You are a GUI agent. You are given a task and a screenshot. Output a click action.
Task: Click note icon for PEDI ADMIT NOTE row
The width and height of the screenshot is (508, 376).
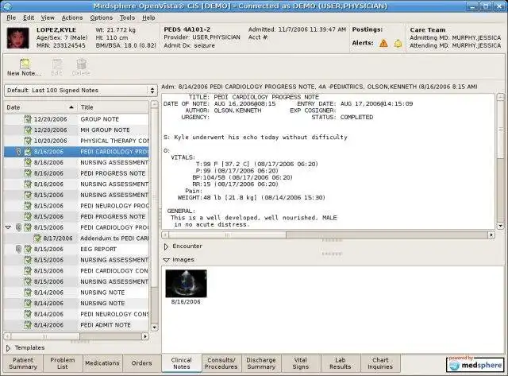(x=28, y=325)
